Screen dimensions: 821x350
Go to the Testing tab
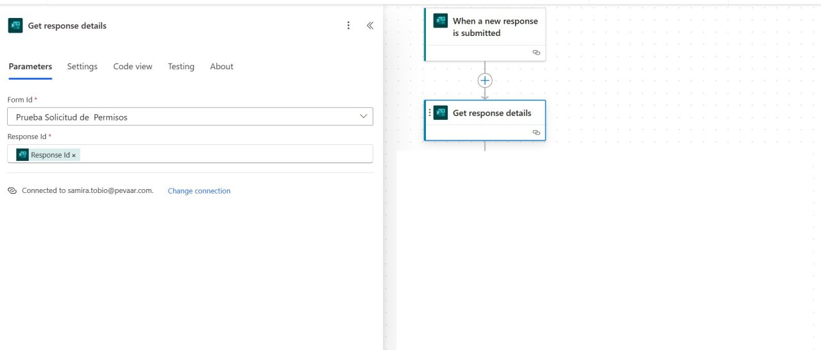tap(181, 67)
